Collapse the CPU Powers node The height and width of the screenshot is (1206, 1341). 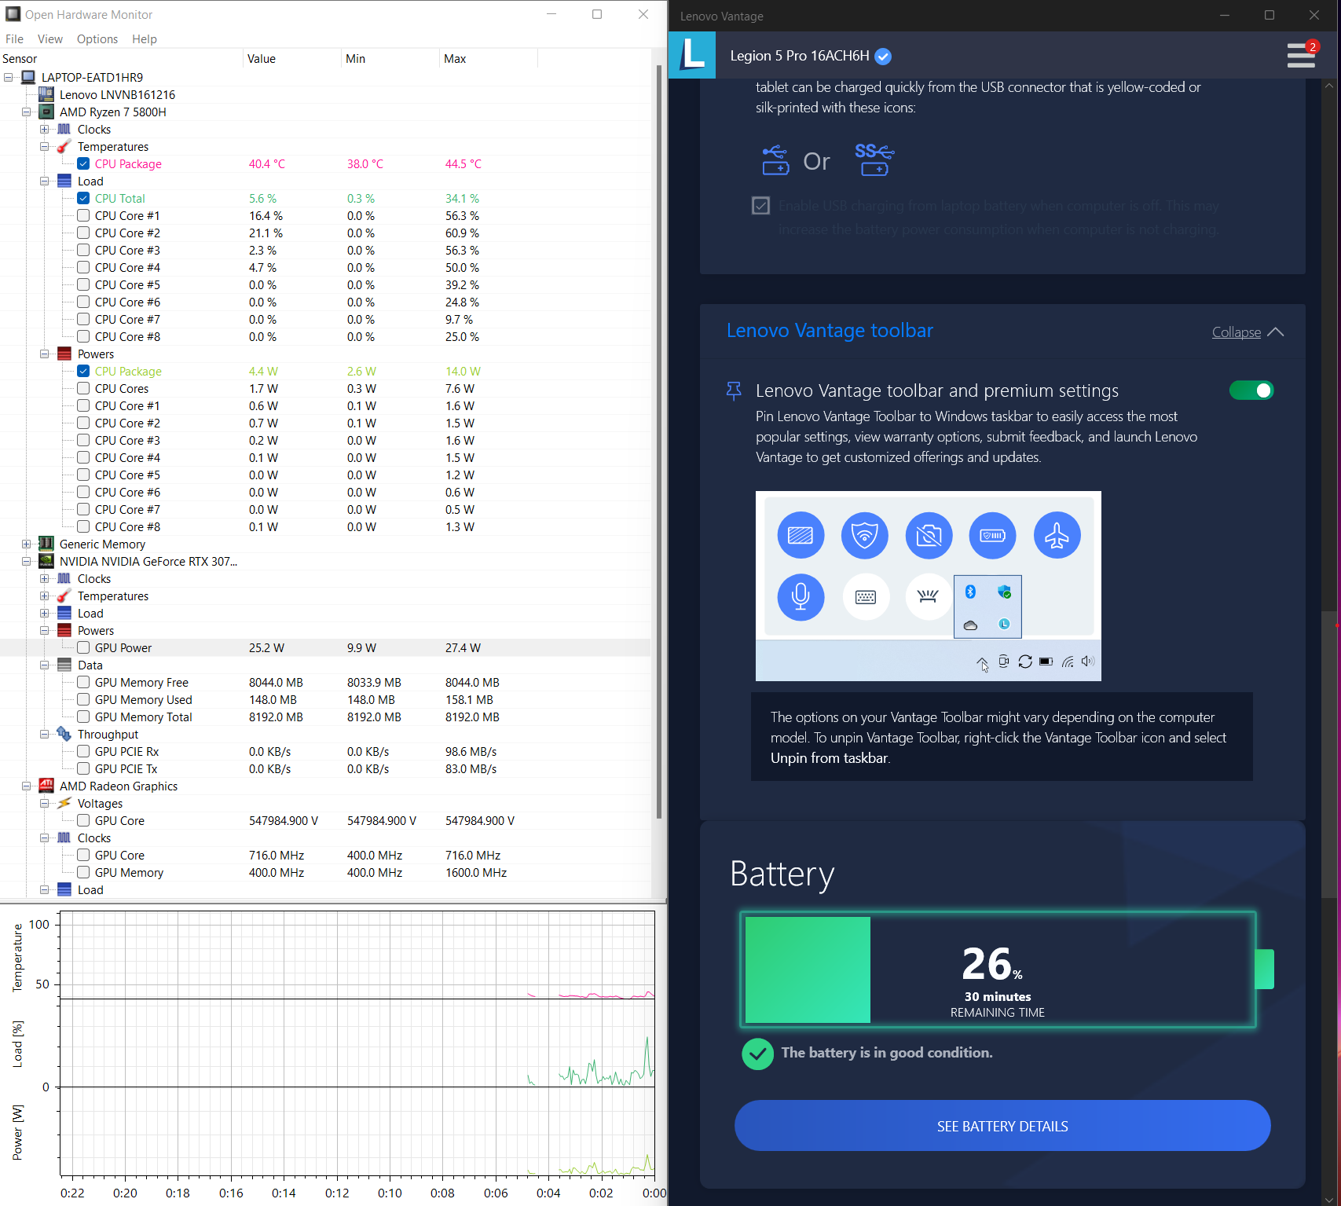point(44,354)
